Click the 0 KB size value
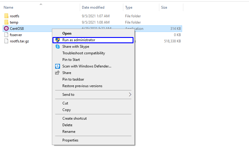 (177, 35)
